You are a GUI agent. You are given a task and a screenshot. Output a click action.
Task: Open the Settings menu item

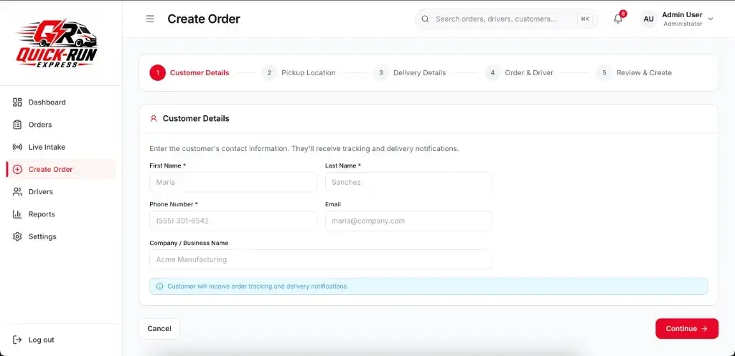tap(61, 236)
